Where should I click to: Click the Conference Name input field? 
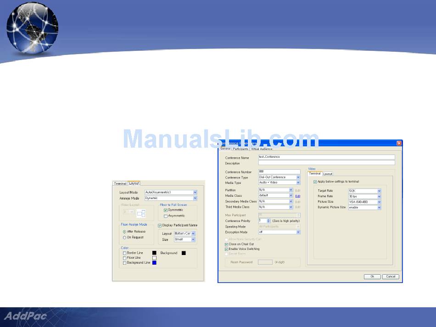pyautogui.click(x=326, y=157)
